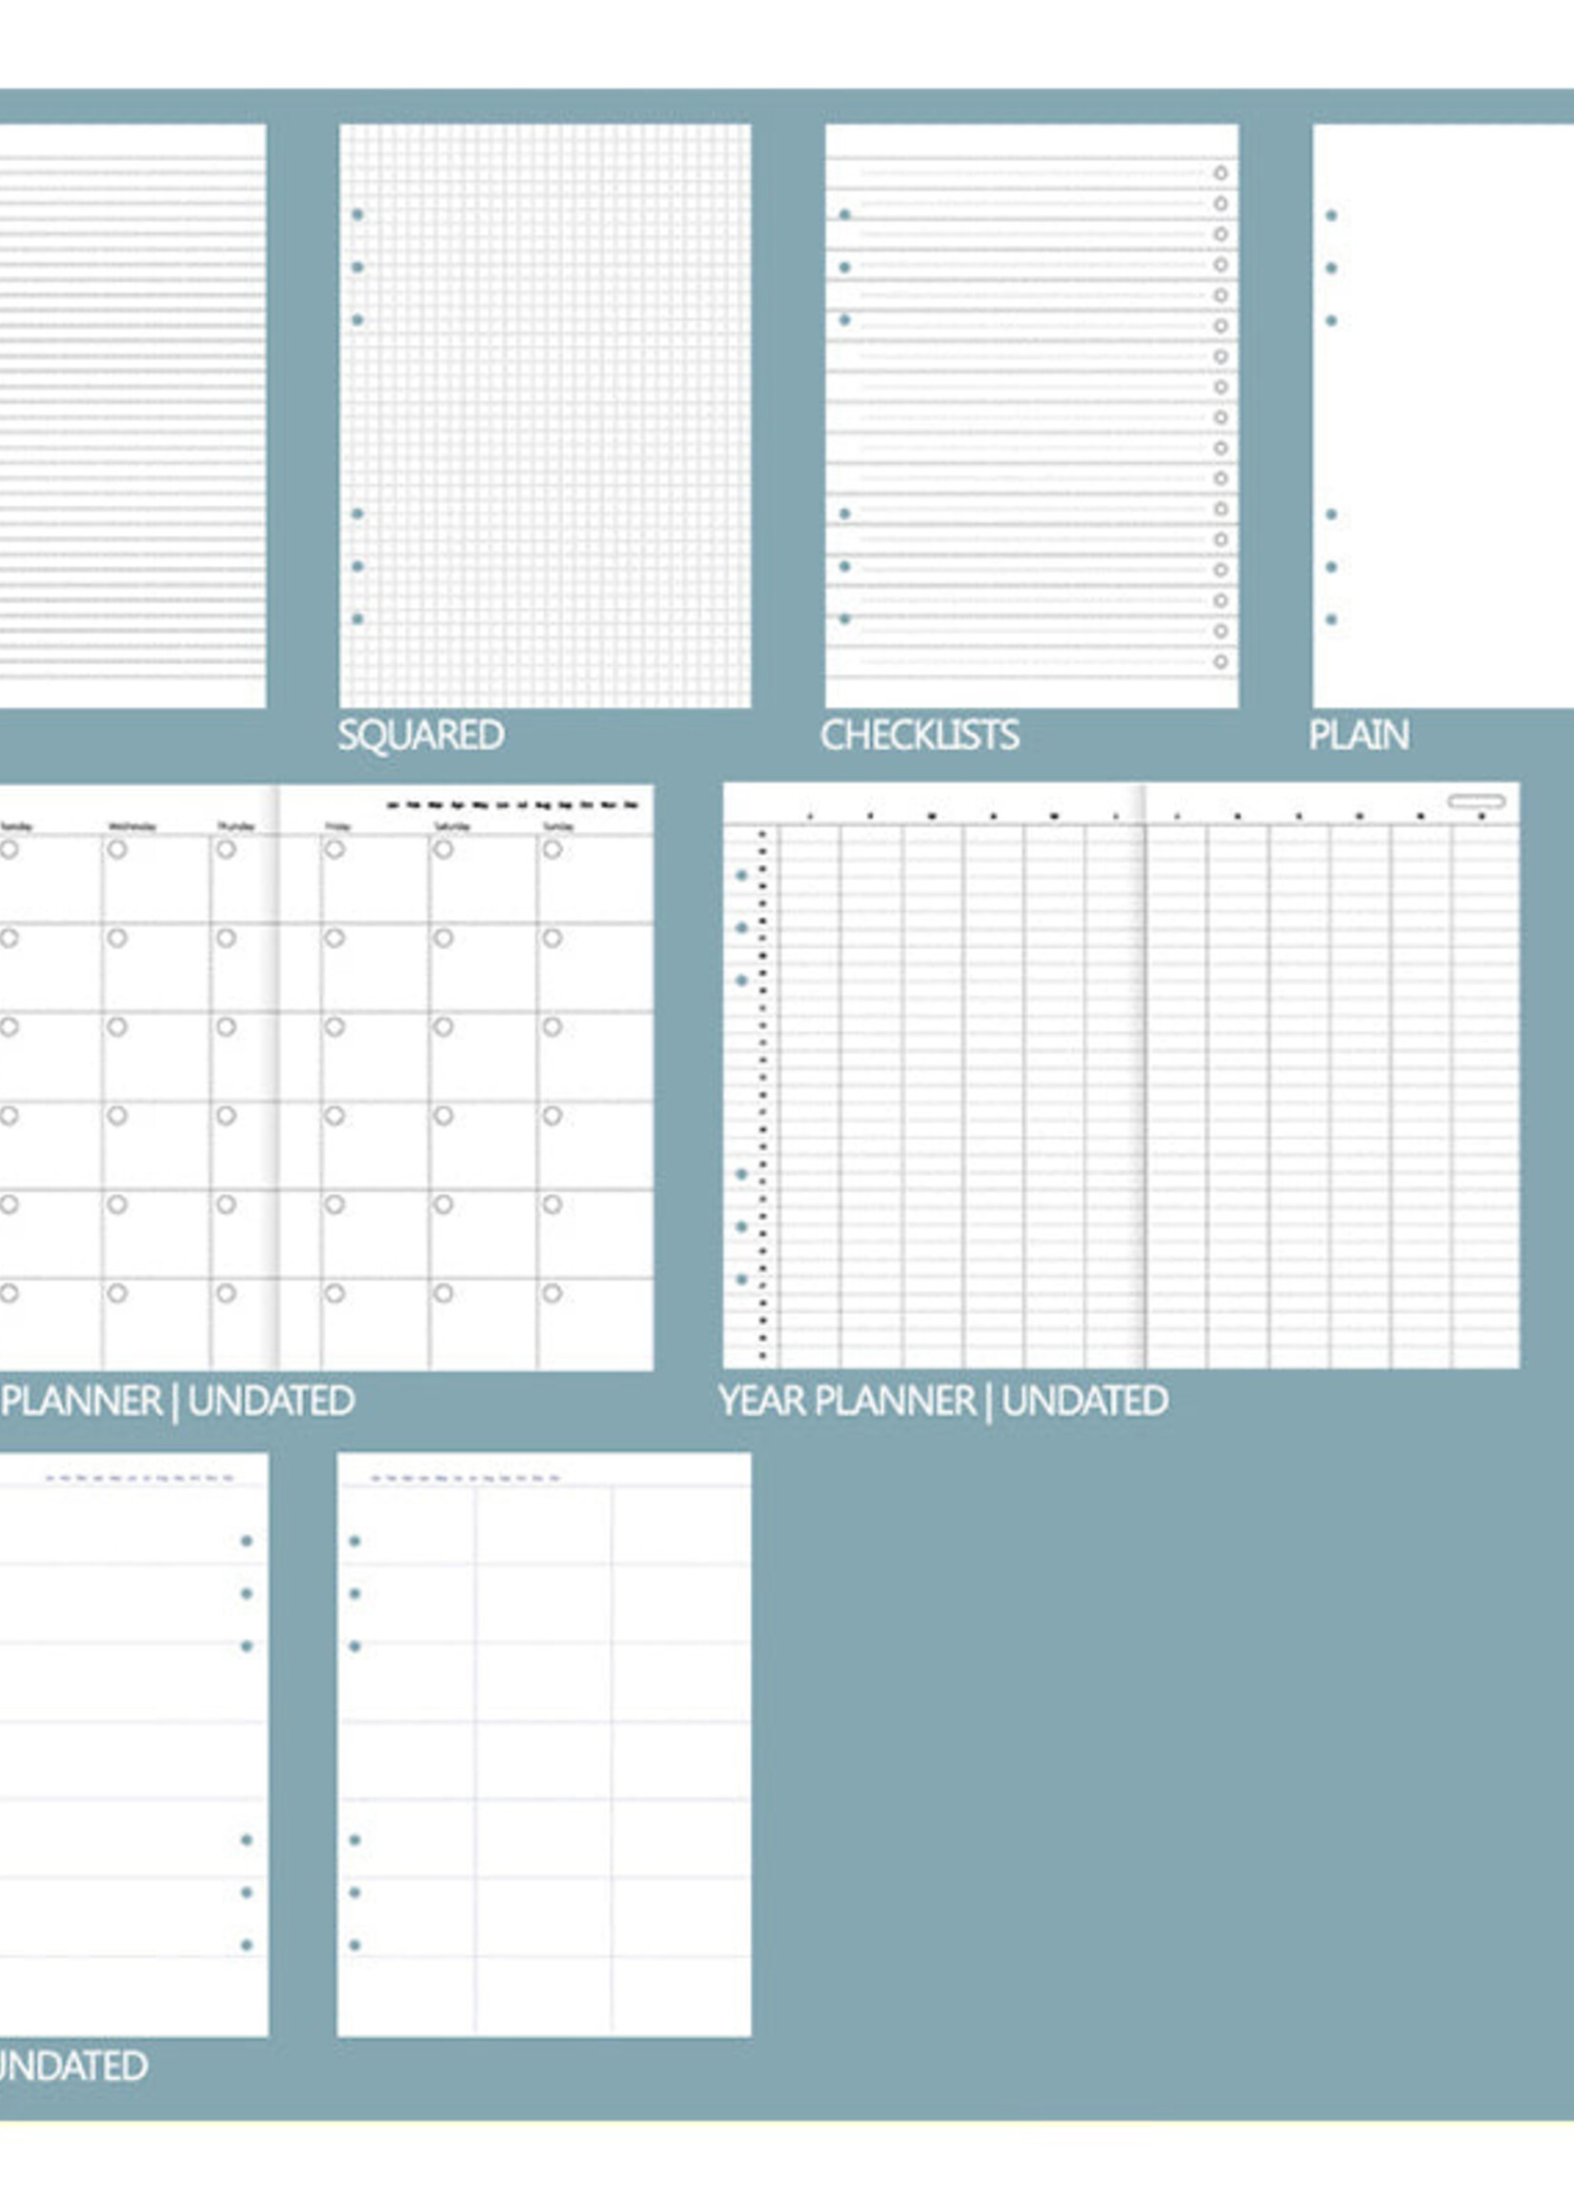Open the undated month planner spread

coord(327,1078)
